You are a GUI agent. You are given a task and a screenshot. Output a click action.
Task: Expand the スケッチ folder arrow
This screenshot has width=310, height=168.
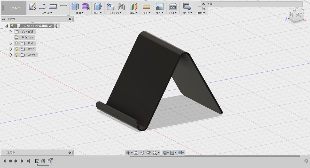[11, 55]
